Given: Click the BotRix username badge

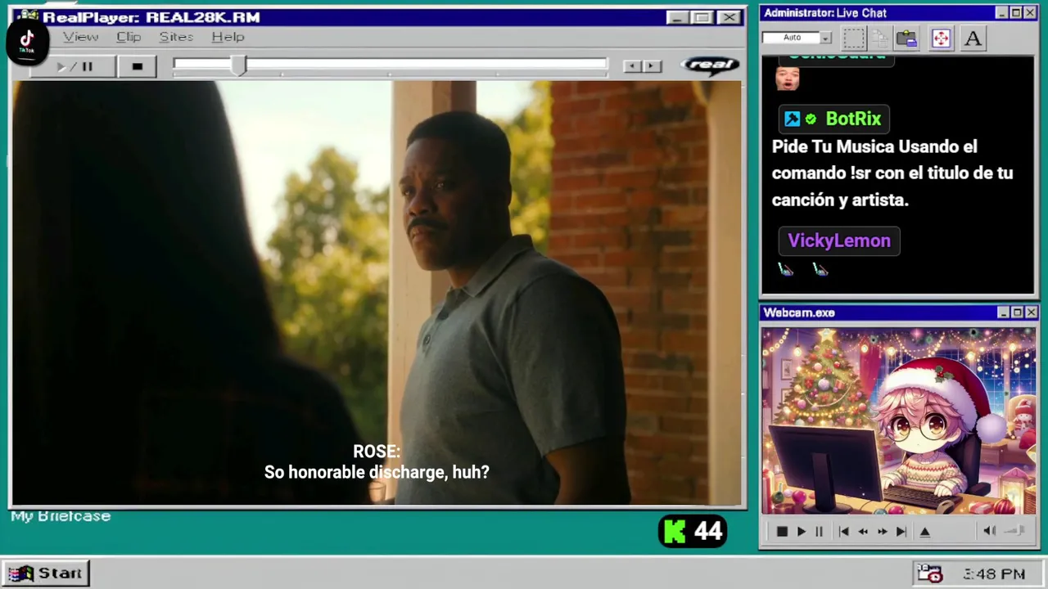Looking at the screenshot, I should (833, 119).
